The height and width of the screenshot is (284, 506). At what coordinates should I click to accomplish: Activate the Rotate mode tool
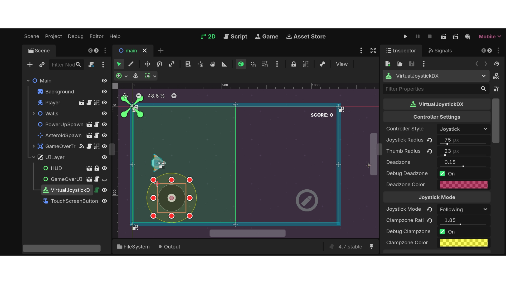pos(159,64)
